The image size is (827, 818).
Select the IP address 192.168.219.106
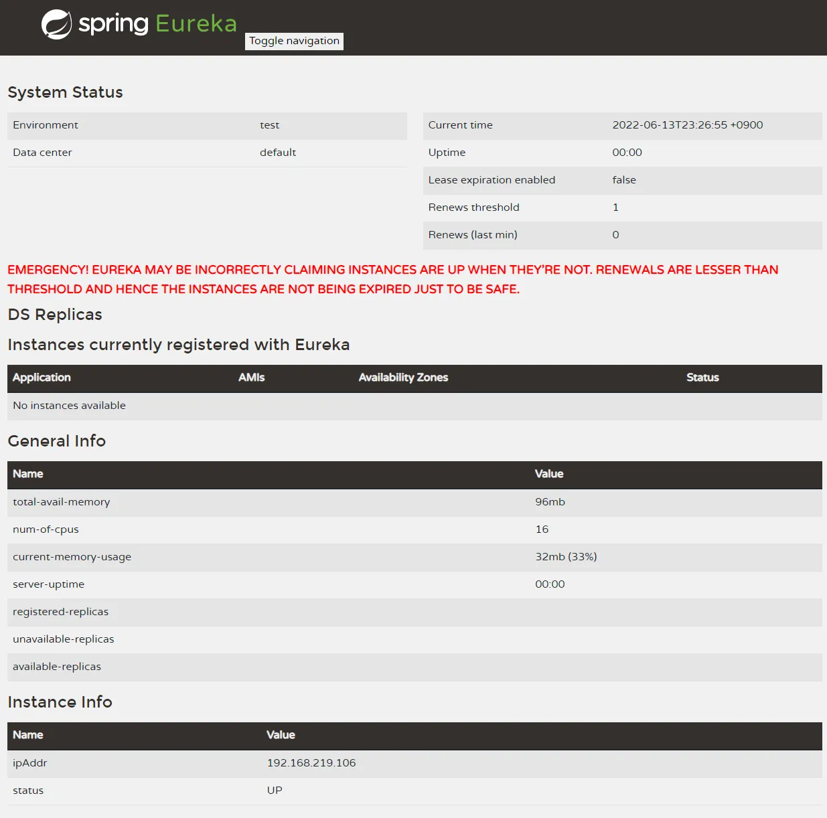tap(311, 763)
